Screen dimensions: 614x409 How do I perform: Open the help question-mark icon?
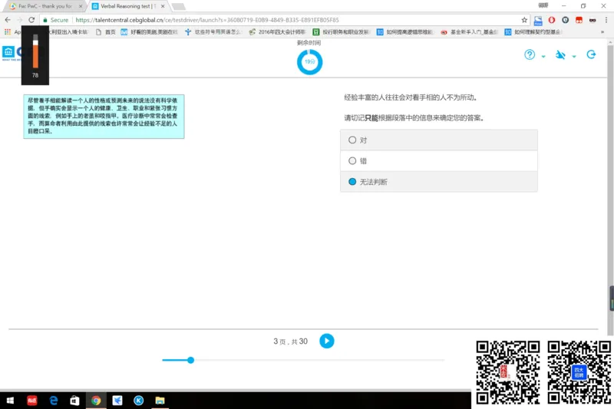click(530, 54)
